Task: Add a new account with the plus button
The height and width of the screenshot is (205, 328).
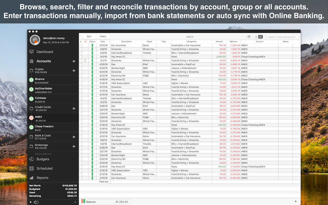Action: pos(30,202)
